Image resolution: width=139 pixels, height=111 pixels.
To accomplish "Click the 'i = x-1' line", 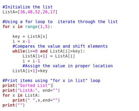I will point(21,41).
